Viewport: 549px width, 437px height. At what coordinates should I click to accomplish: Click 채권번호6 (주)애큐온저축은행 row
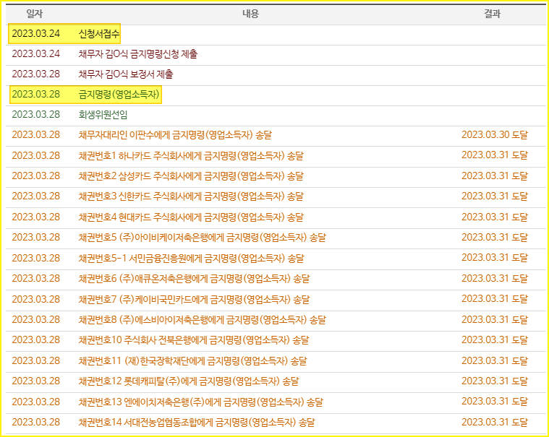(276, 279)
